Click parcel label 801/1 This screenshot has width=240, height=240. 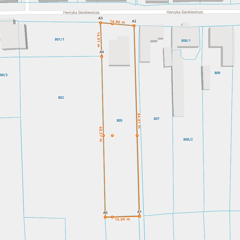(59, 40)
